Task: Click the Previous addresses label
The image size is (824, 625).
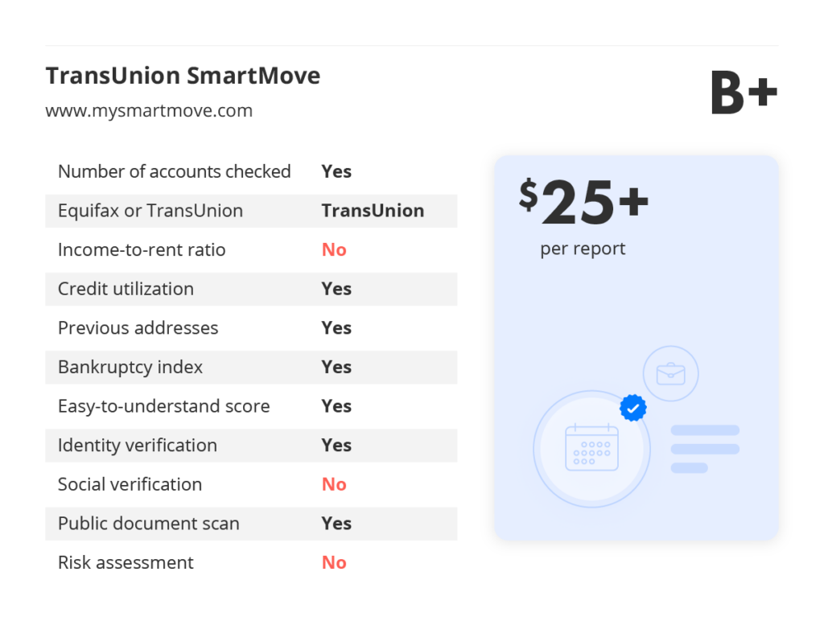Action: pos(138,327)
